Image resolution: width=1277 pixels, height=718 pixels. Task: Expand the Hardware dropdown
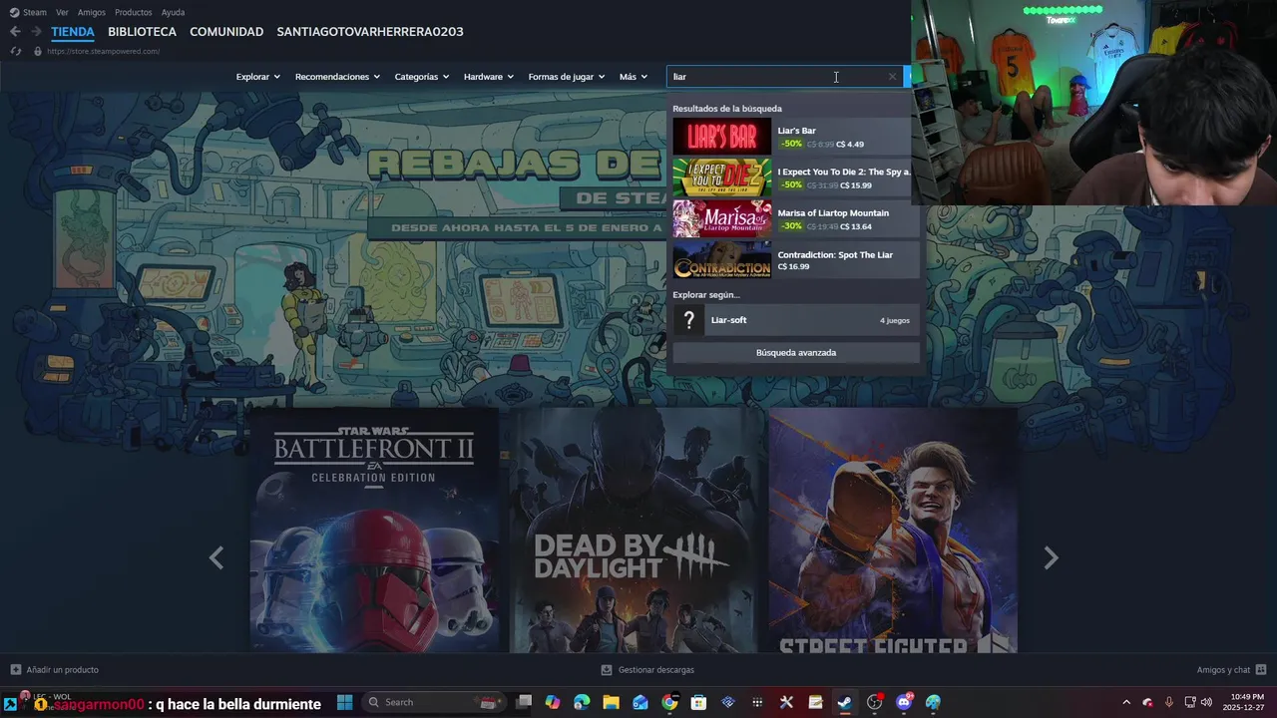point(489,77)
